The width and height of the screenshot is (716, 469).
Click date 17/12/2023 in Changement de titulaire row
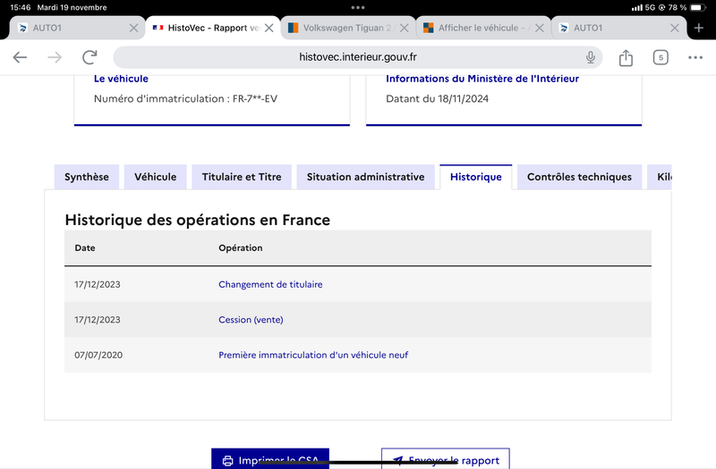click(98, 284)
